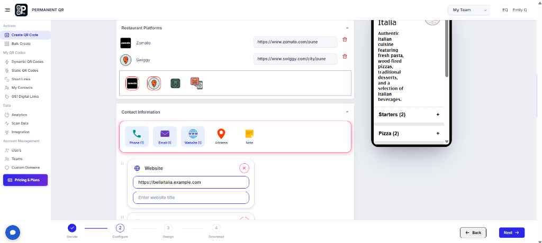Collapse the Contact Information section
Image resolution: width=542 pixels, height=243 pixels.
pyautogui.click(x=347, y=112)
